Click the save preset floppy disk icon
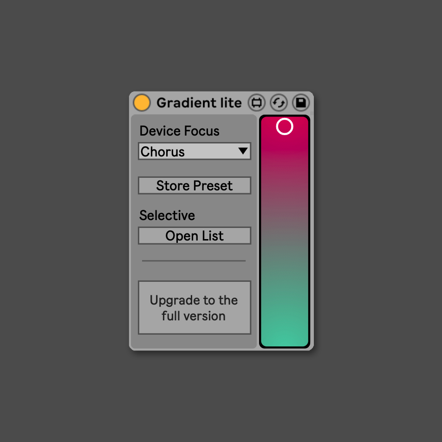This screenshot has width=442, height=442. 301,103
